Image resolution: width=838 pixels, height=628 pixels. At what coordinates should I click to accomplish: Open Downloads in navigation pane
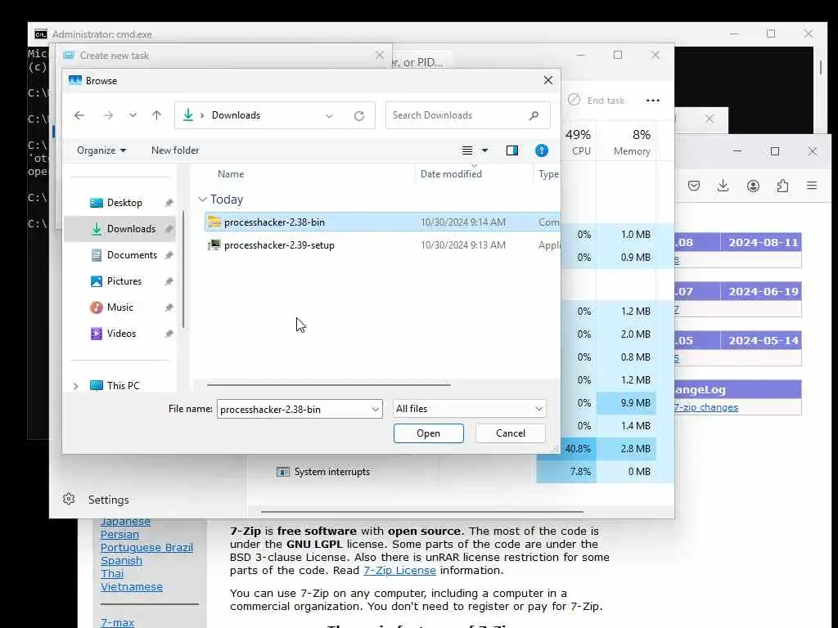pyautogui.click(x=131, y=229)
